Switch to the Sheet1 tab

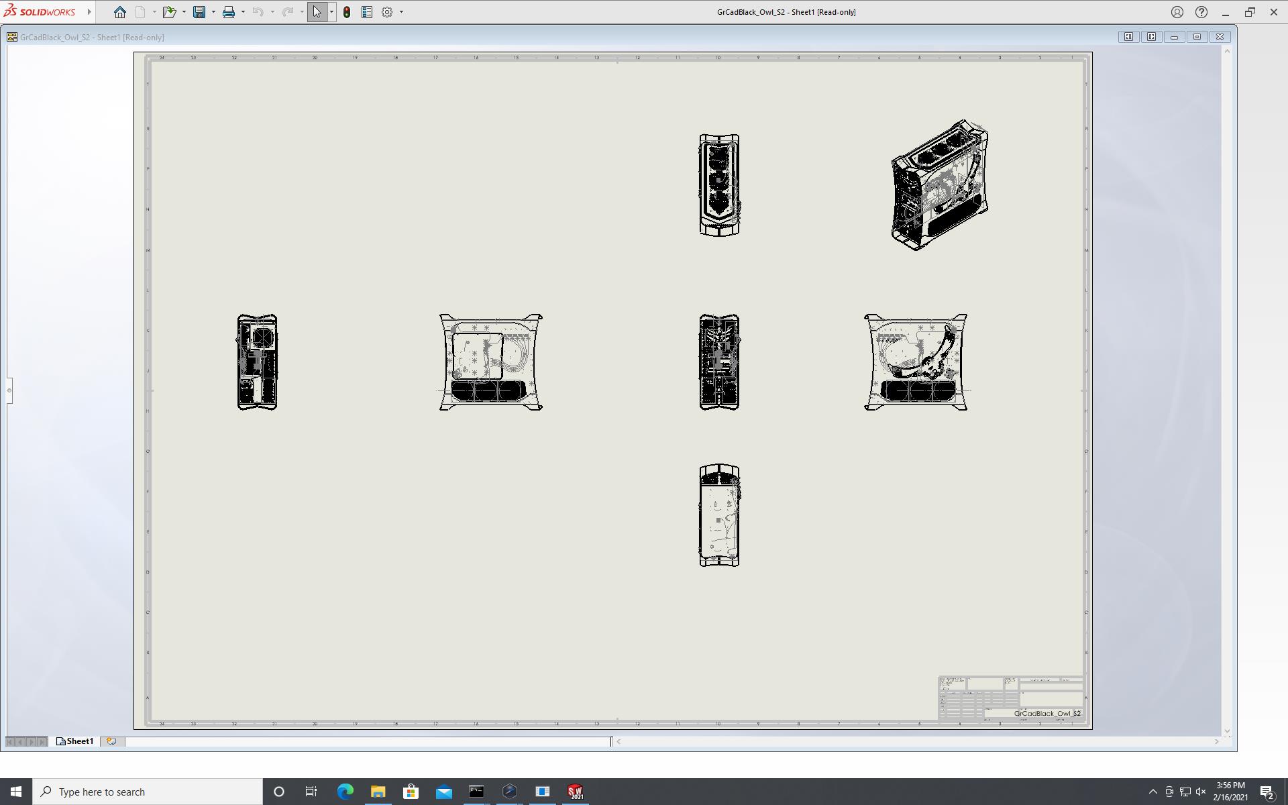pos(75,741)
